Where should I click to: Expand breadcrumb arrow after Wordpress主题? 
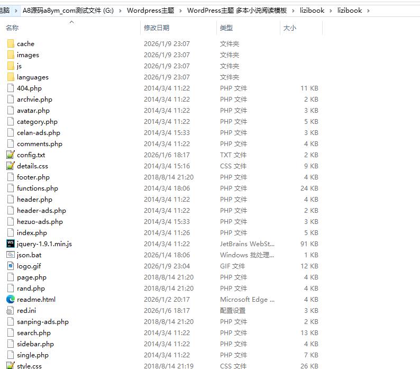(180, 11)
